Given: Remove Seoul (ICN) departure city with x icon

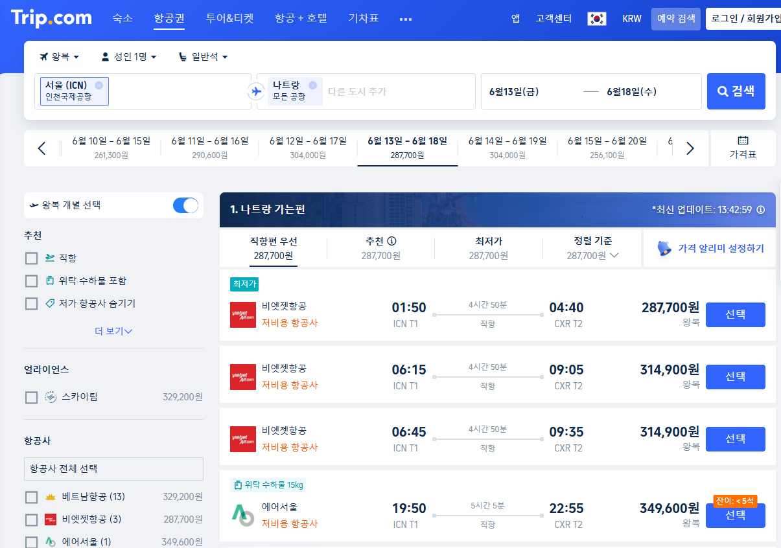Looking at the screenshot, I should (x=99, y=85).
